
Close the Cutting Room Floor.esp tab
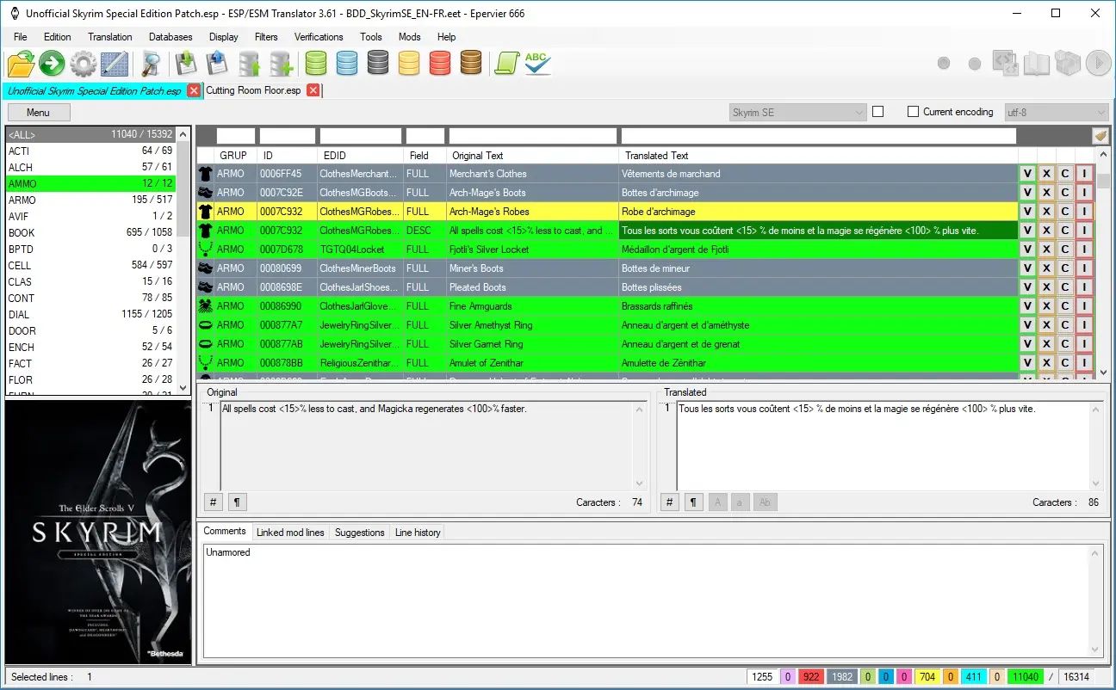tap(313, 90)
